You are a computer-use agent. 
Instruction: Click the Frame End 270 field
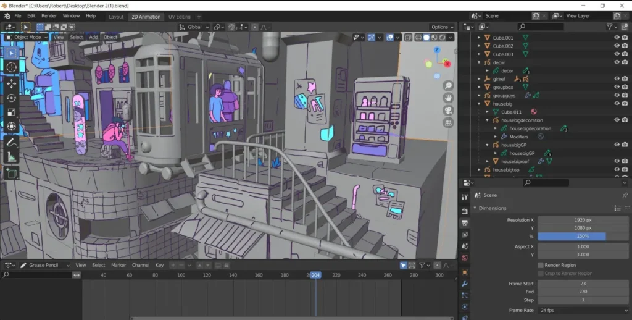point(583,292)
